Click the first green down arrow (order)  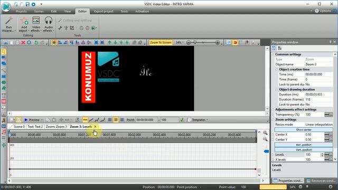pyautogui.click(x=115, y=43)
